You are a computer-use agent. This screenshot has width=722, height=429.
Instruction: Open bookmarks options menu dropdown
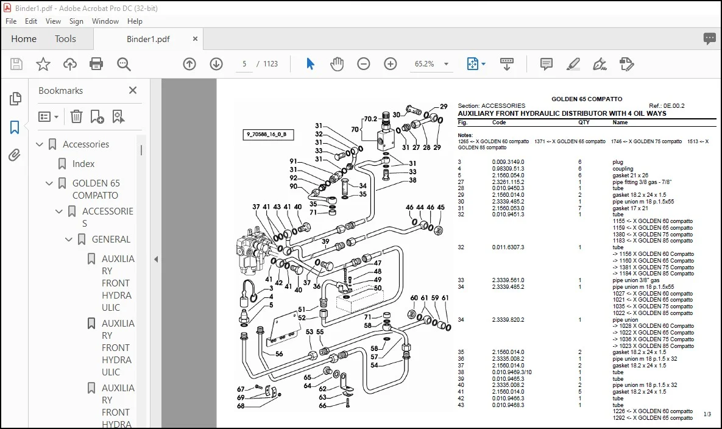coord(48,116)
